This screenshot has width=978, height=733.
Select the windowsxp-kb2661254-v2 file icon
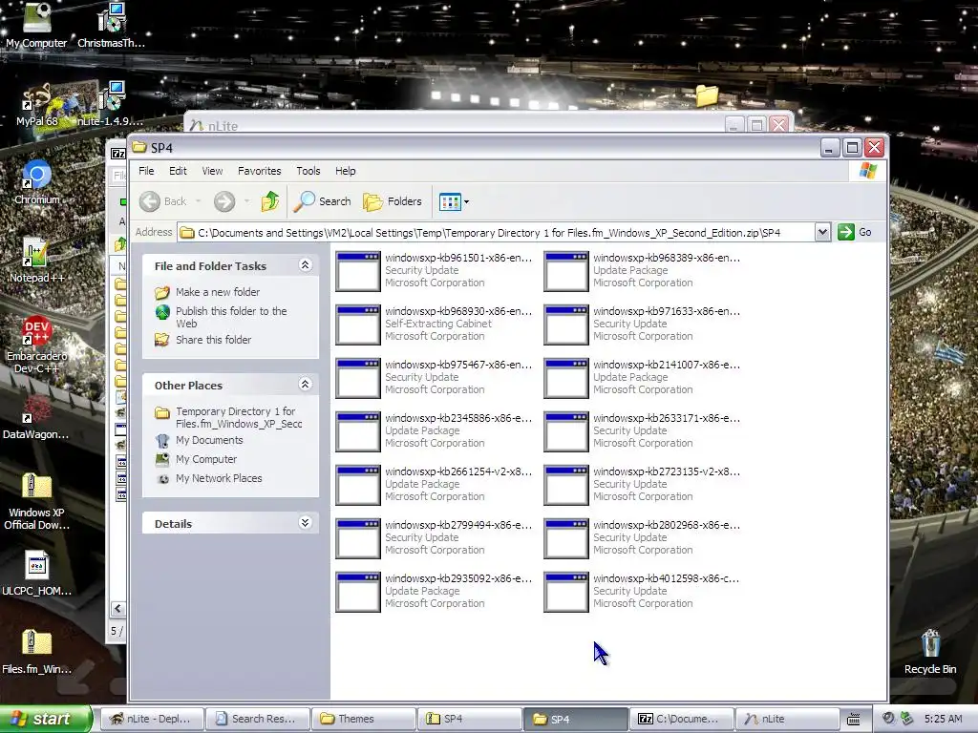(x=358, y=486)
